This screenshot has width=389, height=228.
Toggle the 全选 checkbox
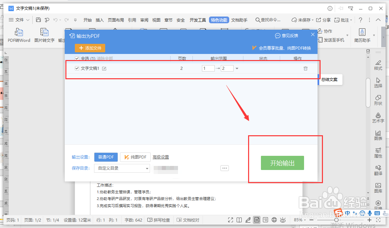tap(77, 59)
